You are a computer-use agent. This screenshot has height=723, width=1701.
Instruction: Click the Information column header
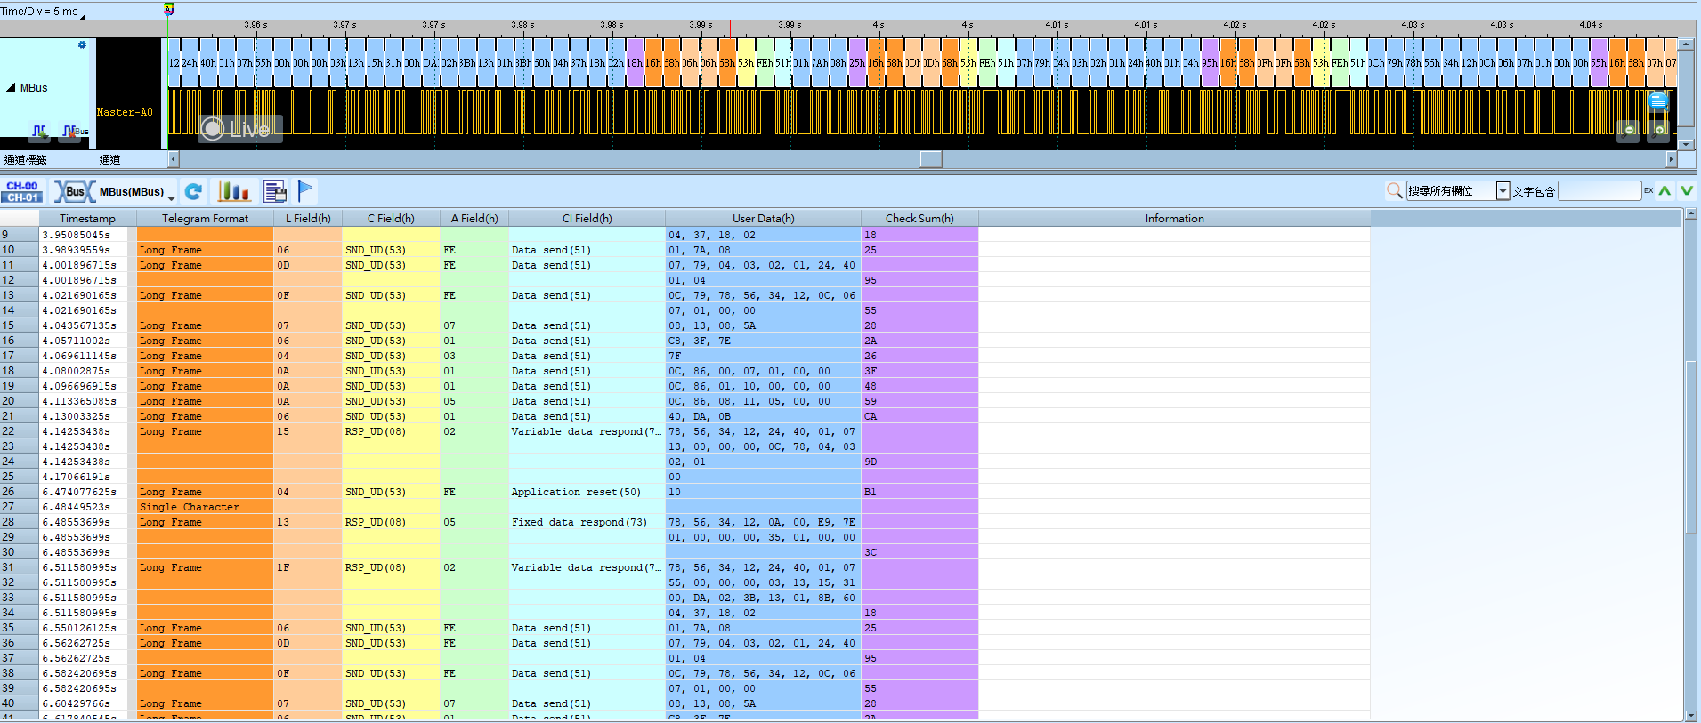click(1174, 219)
